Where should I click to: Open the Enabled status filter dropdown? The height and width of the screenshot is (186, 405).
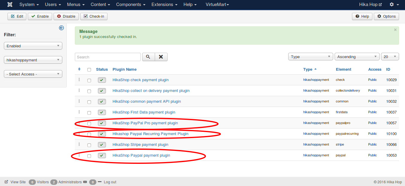click(33, 46)
